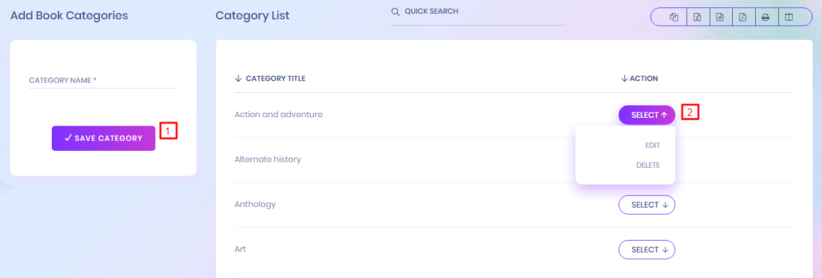Click the Anthology category row

255,204
